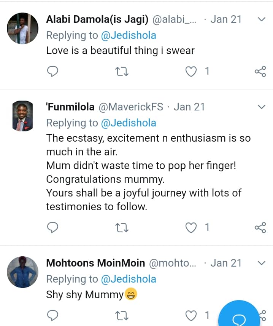The width and height of the screenshot is (273, 326).
Task: Open @Jedishola link in 'Funmilola's reply
Action: click(x=129, y=123)
